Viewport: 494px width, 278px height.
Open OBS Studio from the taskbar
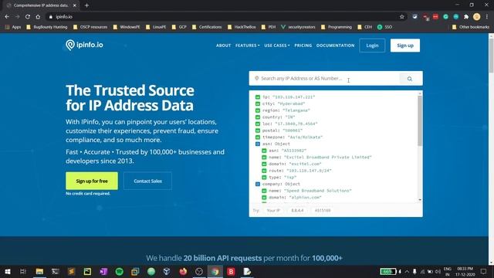199,271
